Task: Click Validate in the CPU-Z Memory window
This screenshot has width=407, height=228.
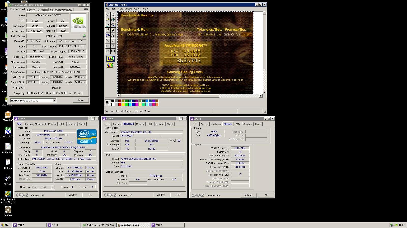Action: coord(249,195)
